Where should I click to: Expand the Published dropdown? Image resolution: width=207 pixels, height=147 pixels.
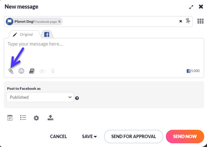pos(40,97)
